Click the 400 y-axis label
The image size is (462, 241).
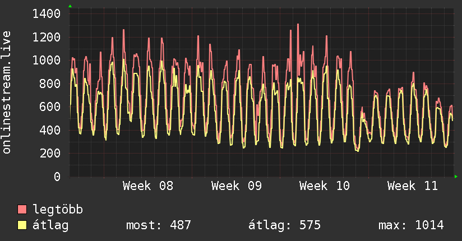point(50,130)
